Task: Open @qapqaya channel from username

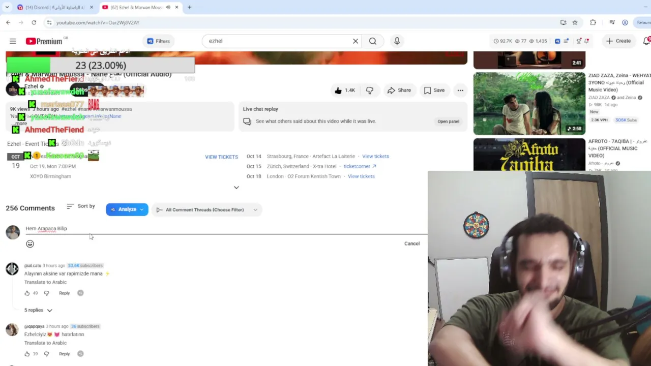Action: [x=34, y=326]
